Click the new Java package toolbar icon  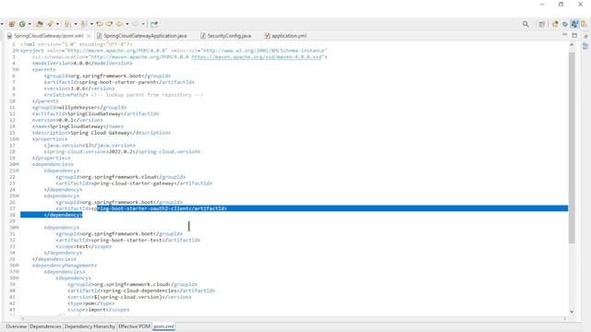pyautogui.click(x=12, y=24)
